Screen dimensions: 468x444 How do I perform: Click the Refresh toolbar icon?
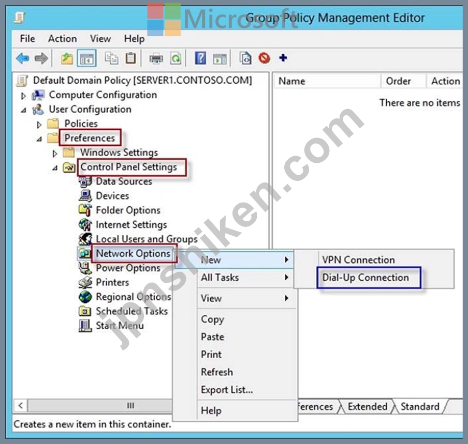coord(175,58)
